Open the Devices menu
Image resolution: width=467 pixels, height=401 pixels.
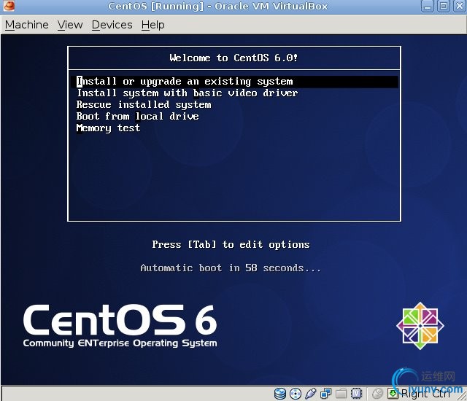[x=112, y=25]
